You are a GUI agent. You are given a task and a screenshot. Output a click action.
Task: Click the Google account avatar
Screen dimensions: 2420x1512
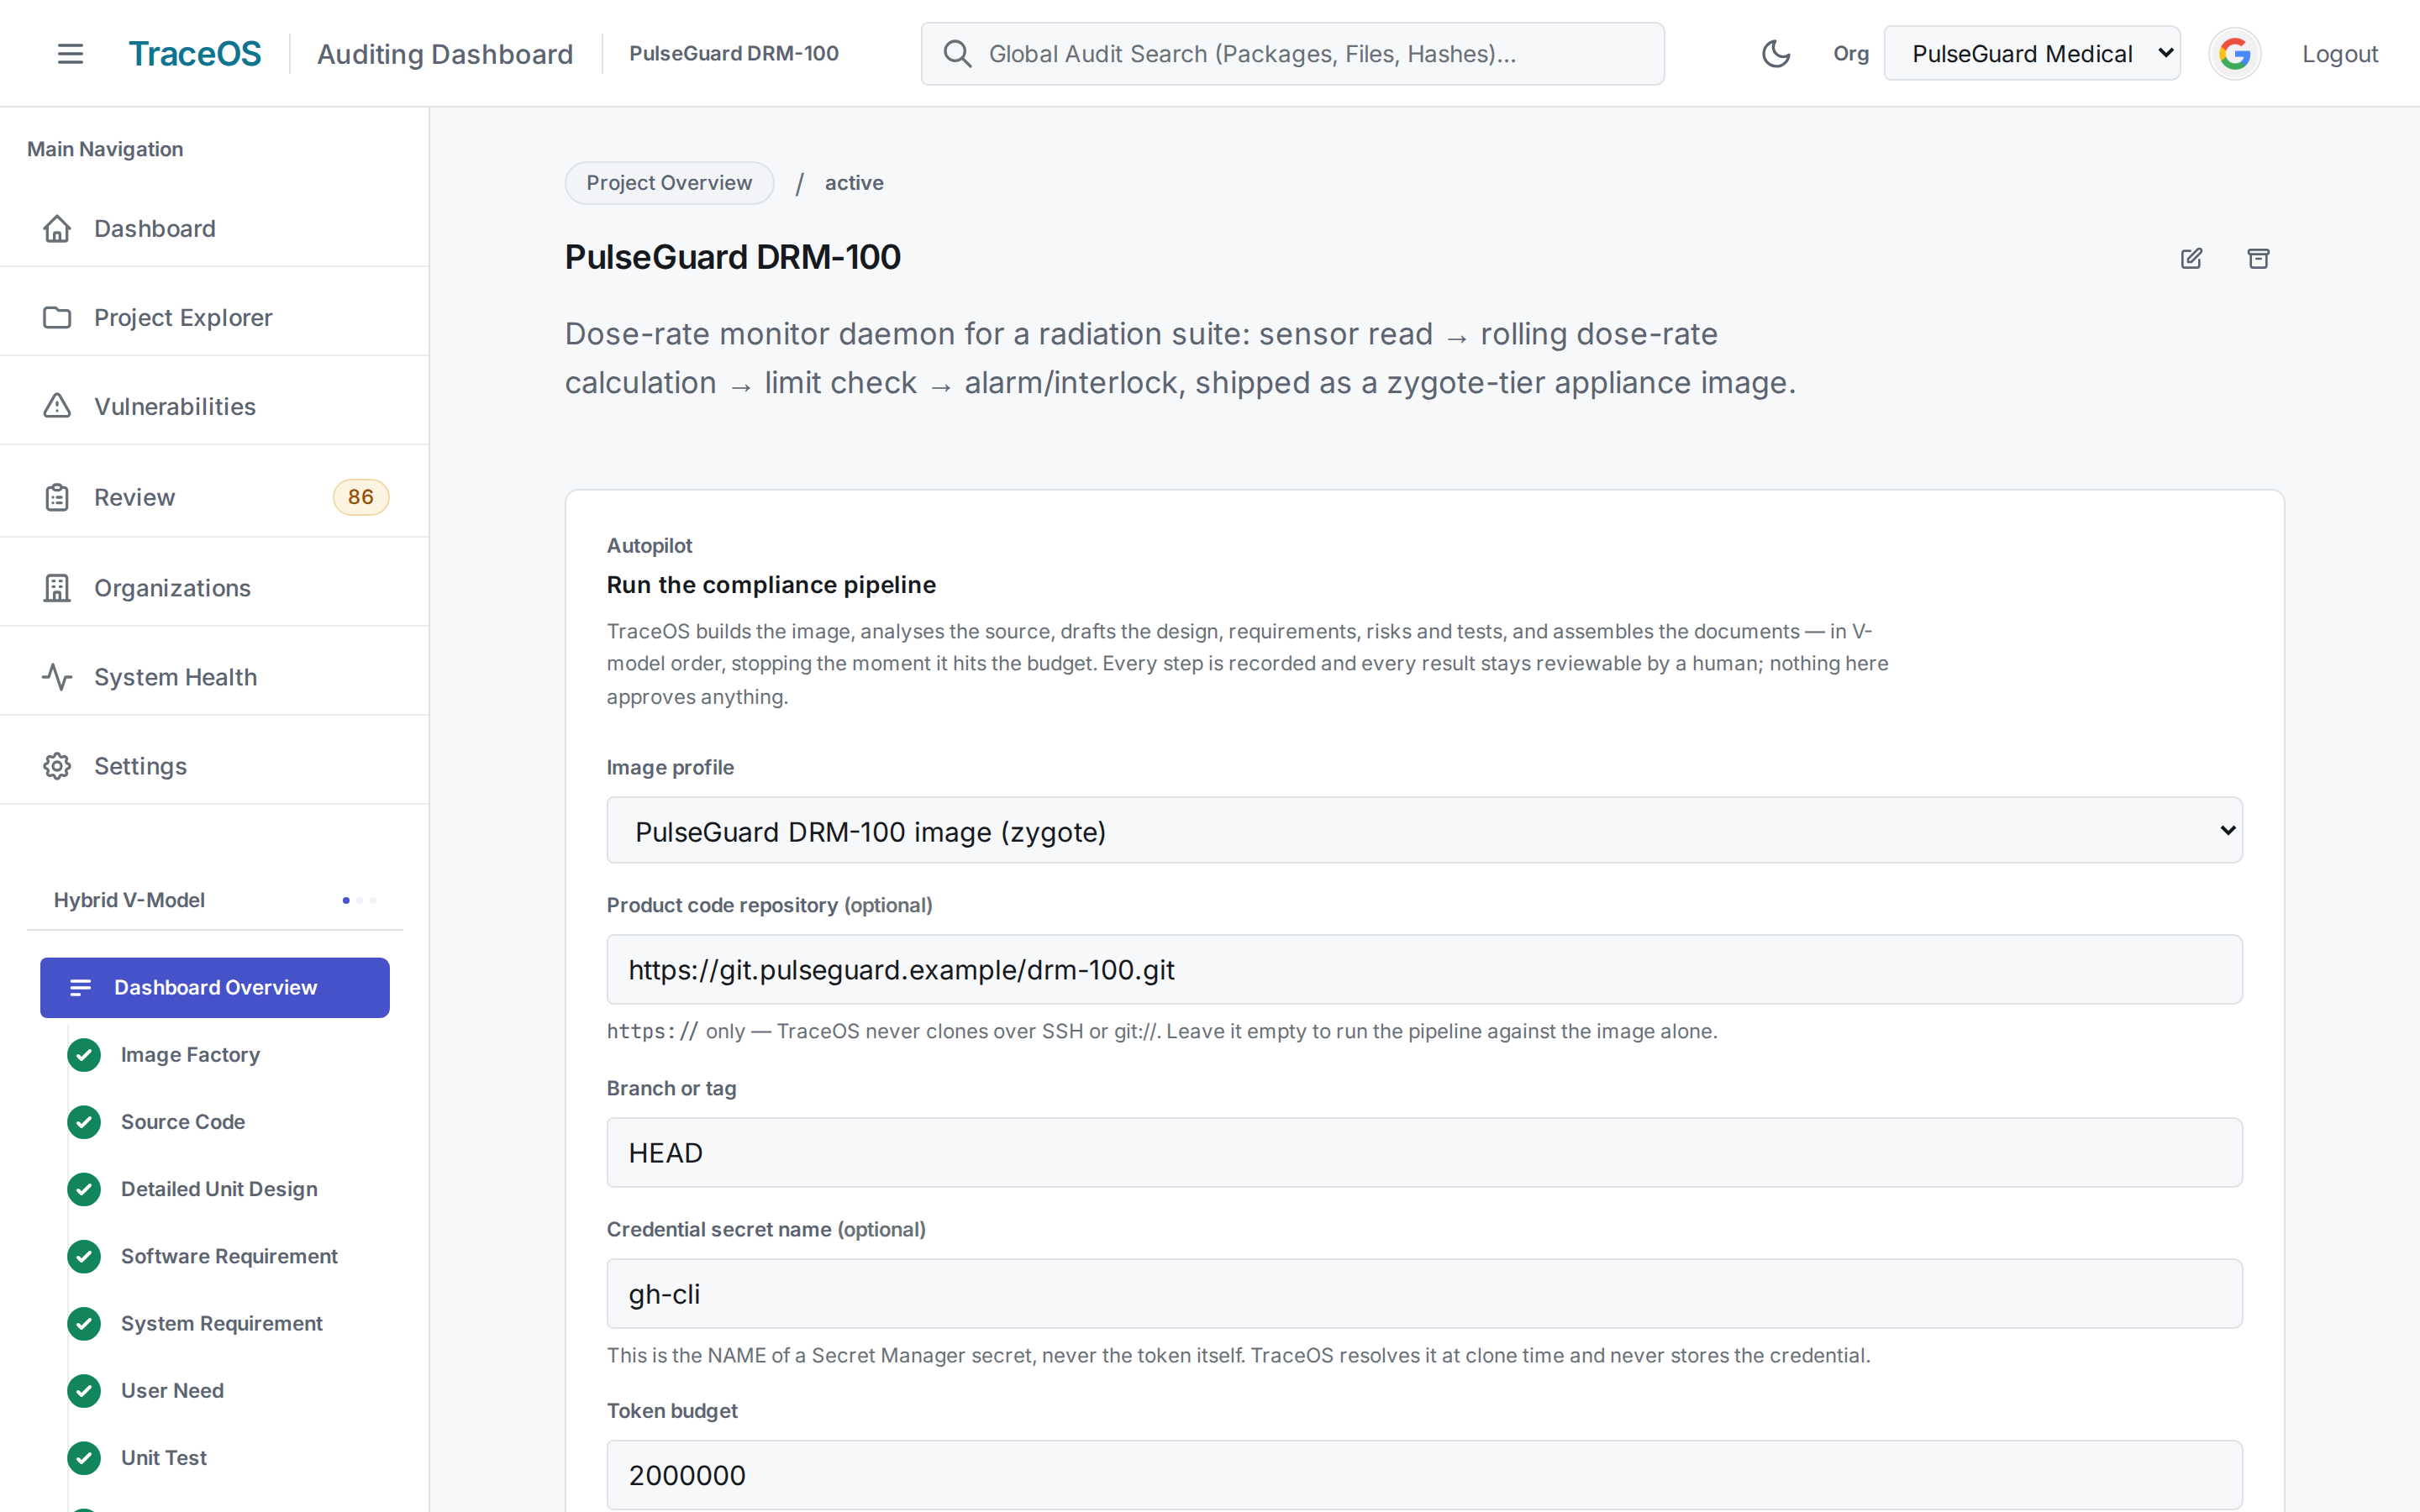click(2235, 54)
